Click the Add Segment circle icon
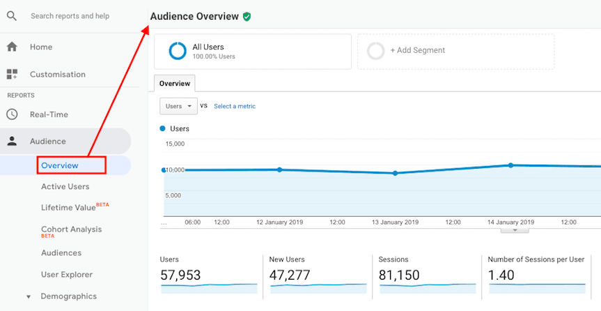Screen dimensions: 601x311 pyautogui.click(x=375, y=51)
